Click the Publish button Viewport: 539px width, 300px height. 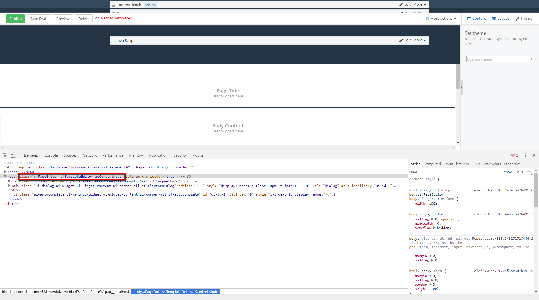pos(15,19)
